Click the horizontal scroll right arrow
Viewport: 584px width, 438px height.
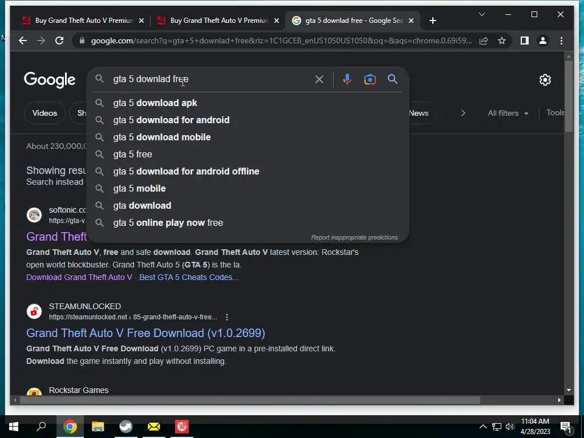(x=559, y=400)
